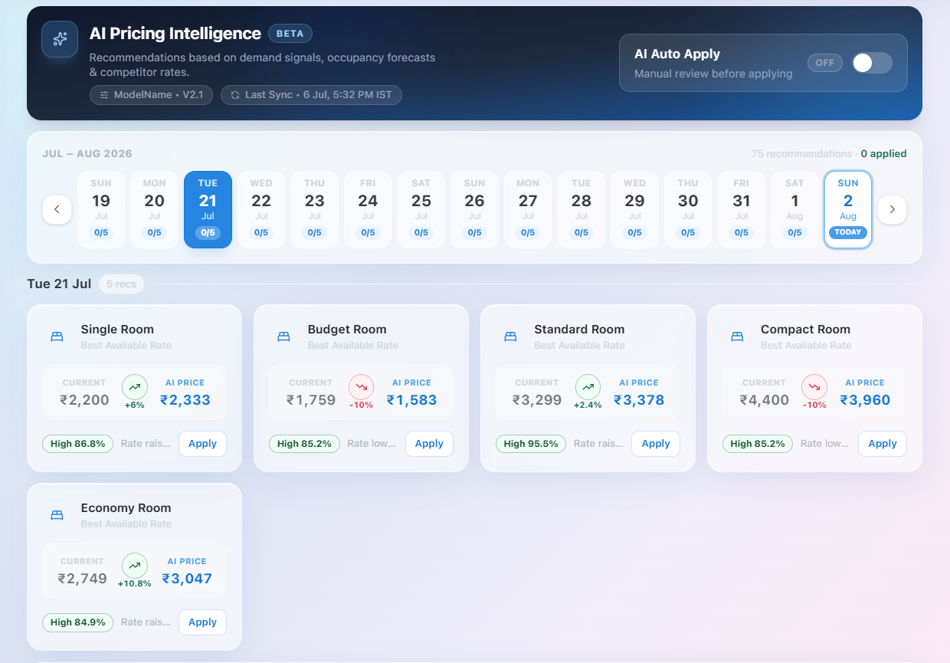Click the 0 applied counter
Viewport: 950px width, 663px height.
tap(883, 154)
